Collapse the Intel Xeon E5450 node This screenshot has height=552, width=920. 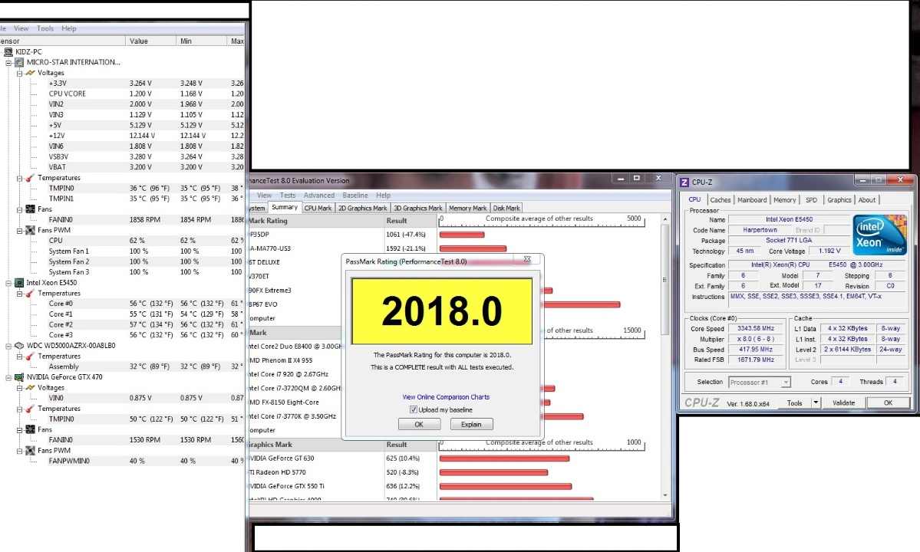[x=8, y=283]
